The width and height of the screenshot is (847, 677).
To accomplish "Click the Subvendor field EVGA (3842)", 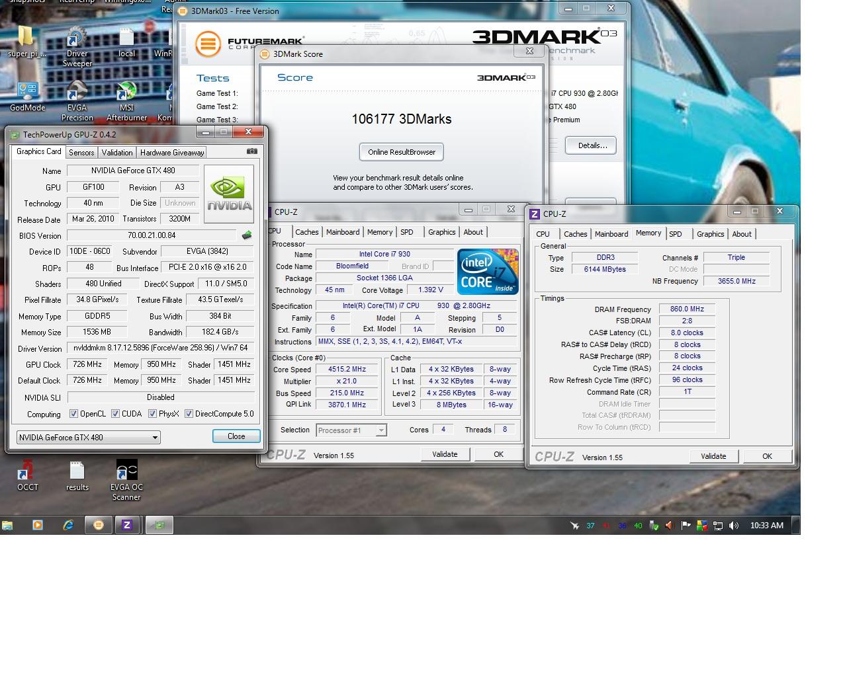I will click(208, 251).
